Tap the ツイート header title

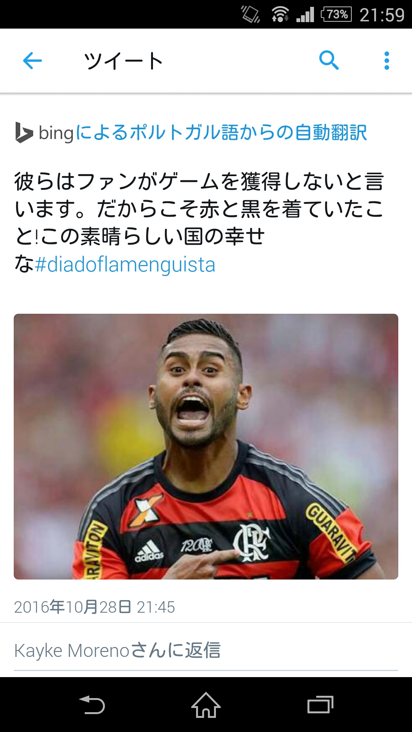124,61
